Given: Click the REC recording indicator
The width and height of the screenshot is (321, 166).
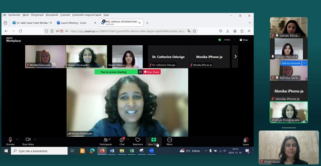Looking at the screenshot, I should pos(227,40).
